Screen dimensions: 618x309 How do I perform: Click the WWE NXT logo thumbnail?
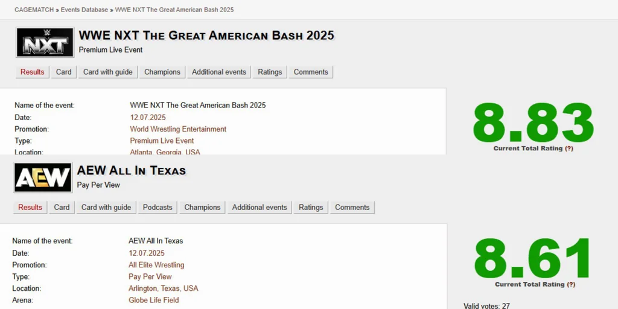pyautogui.click(x=45, y=42)
